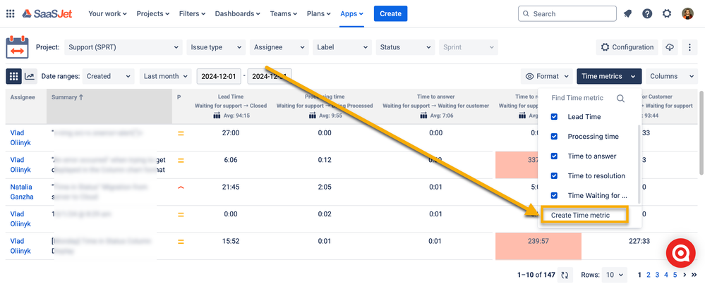Switch to the chart view
This screenshot has height=291, width=705.
(x=30, y=76)
